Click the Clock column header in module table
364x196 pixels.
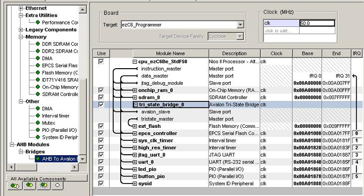[276, 53]
